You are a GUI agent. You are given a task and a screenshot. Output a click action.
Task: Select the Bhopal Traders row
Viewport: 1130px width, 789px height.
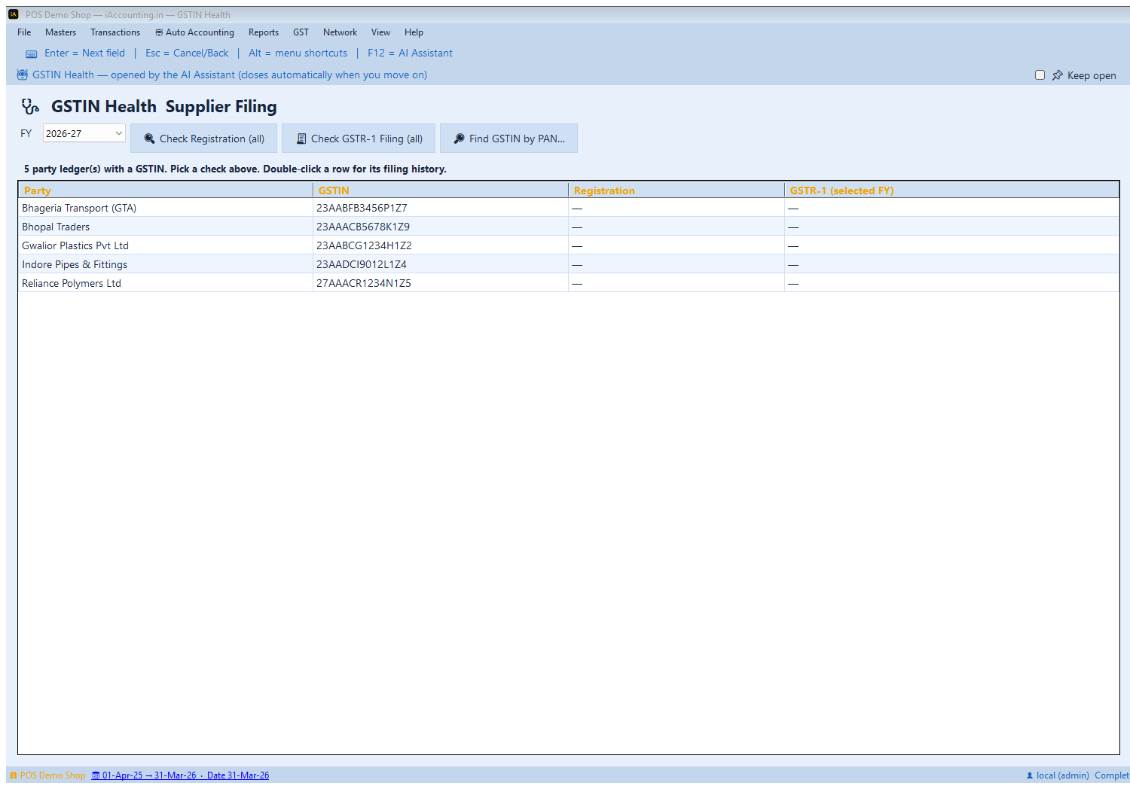pyautogui.click(x=569, y=227)
